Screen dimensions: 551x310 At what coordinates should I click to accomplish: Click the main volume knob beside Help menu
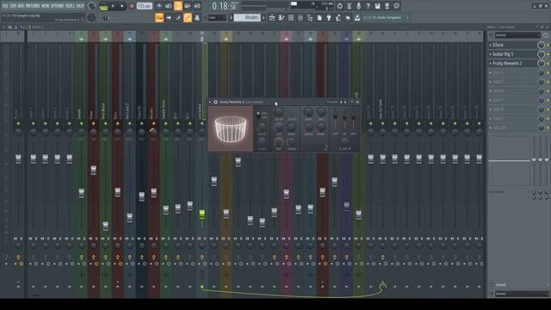pyautogui.click(x=92, y=6)
